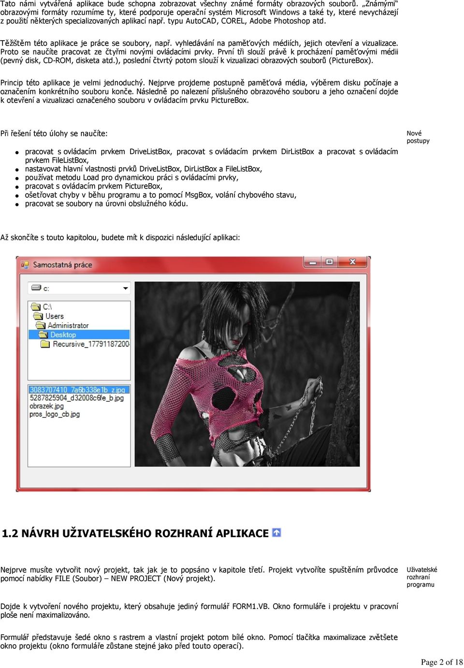Click the up-arrow icon beside section 1.2 heading
Viewport: 464px width, 668px height.
point(276,533)
